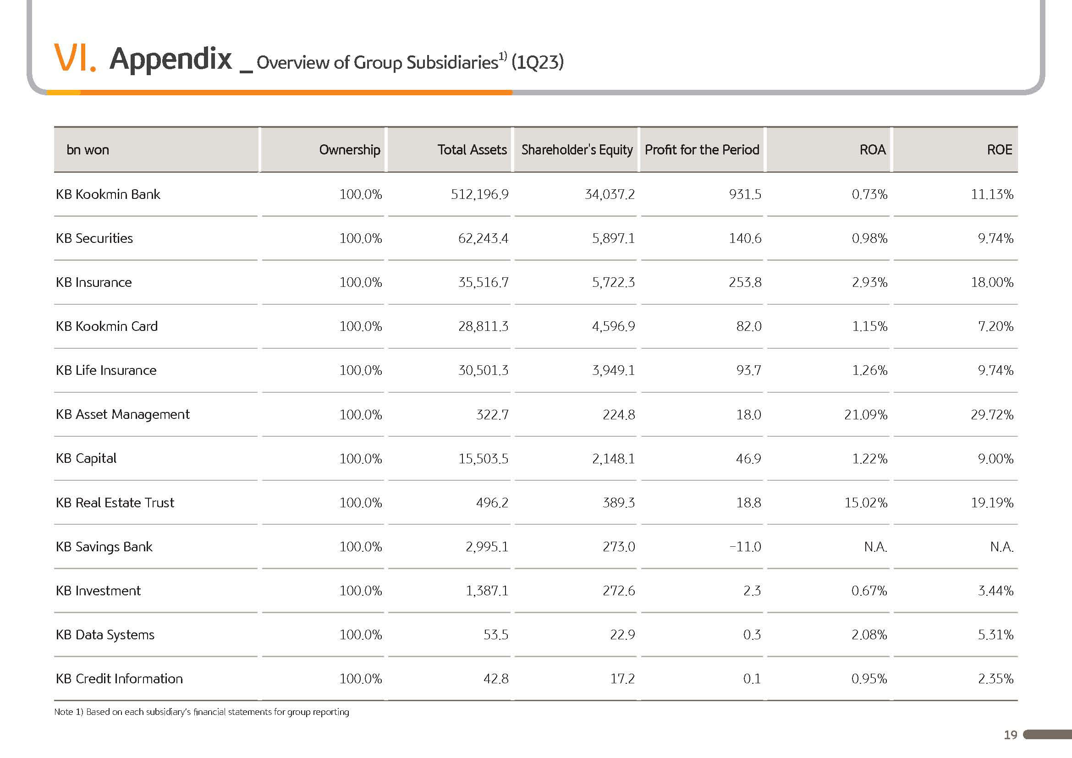Image resolution: width=1072 pixels, height=758 pixels.
Task: Select KB Asset Management ROA 21.09%
Action: point(865,414)
